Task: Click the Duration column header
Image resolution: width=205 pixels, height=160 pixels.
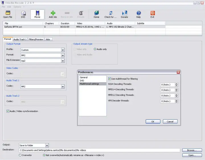Action: coord(67,23)
